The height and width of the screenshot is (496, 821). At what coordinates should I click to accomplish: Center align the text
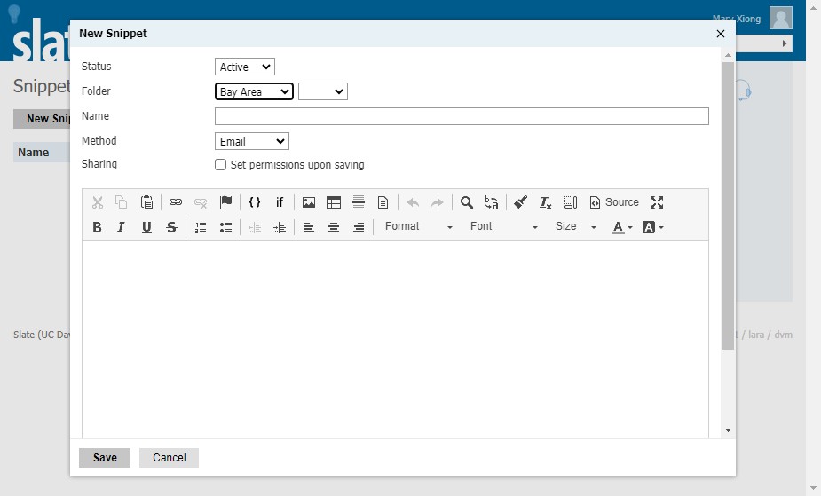(334, 227)
